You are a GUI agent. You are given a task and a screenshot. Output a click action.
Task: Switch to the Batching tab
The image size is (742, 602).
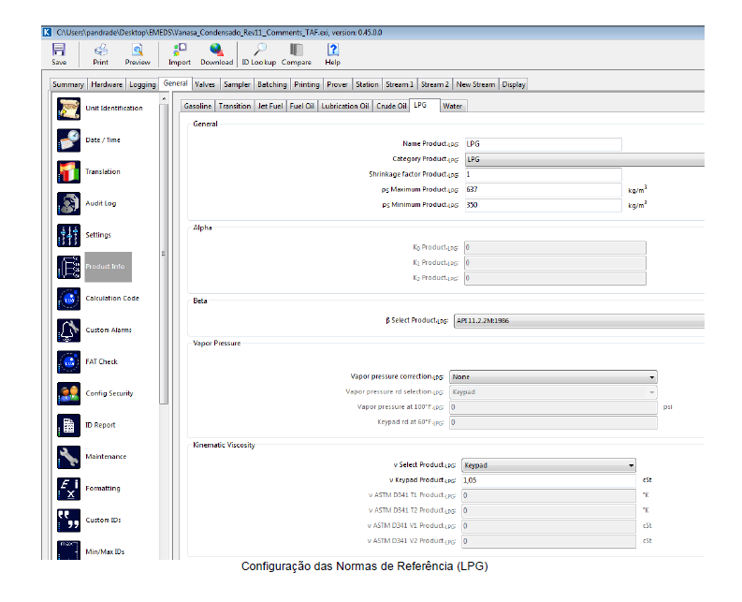[x=272, y=84]
